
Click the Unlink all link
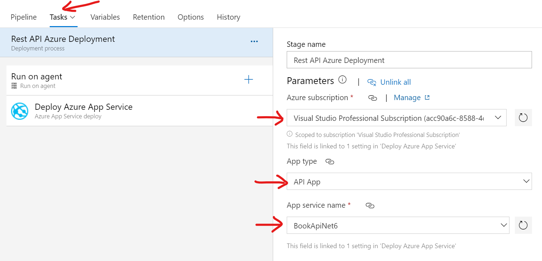coord(395,82)
